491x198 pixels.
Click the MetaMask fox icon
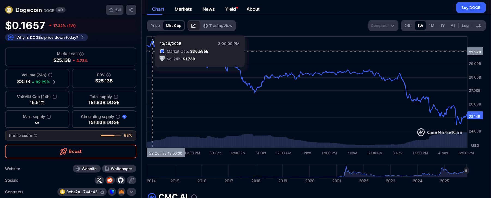coord(121,192)
